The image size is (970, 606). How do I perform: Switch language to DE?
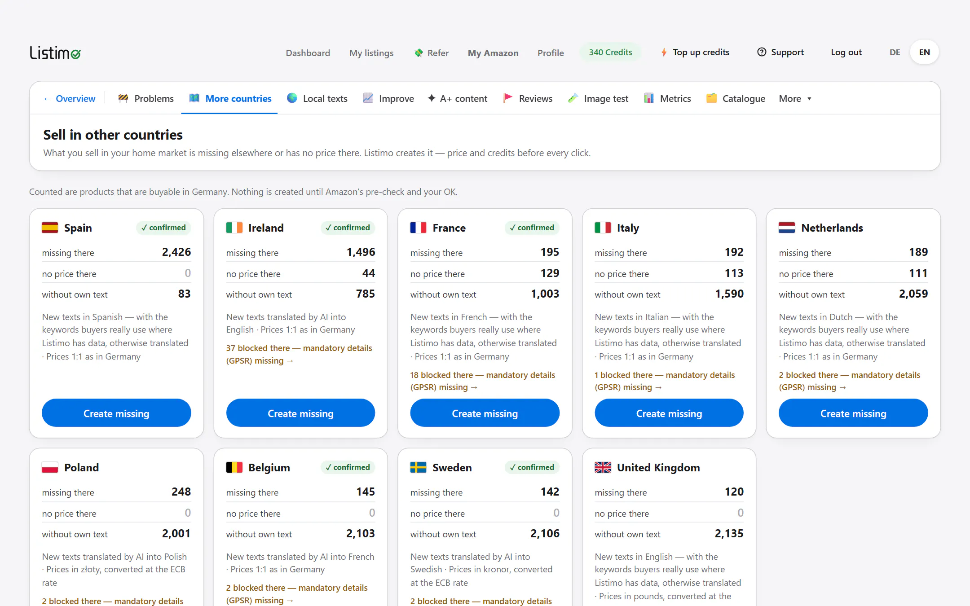point(895,53)
